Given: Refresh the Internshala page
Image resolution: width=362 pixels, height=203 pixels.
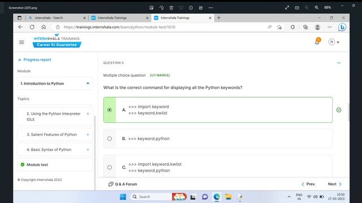Looking at the screenshot, I should point(32,27).
